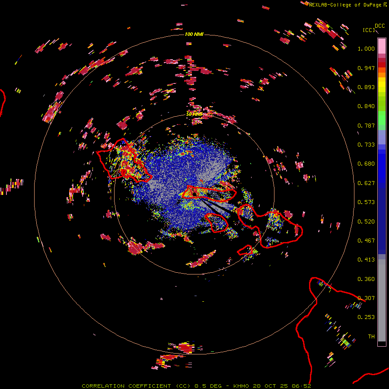Click the 0.360 legend value
This screenshot has height=389, width=389.
tap(366, 279)
